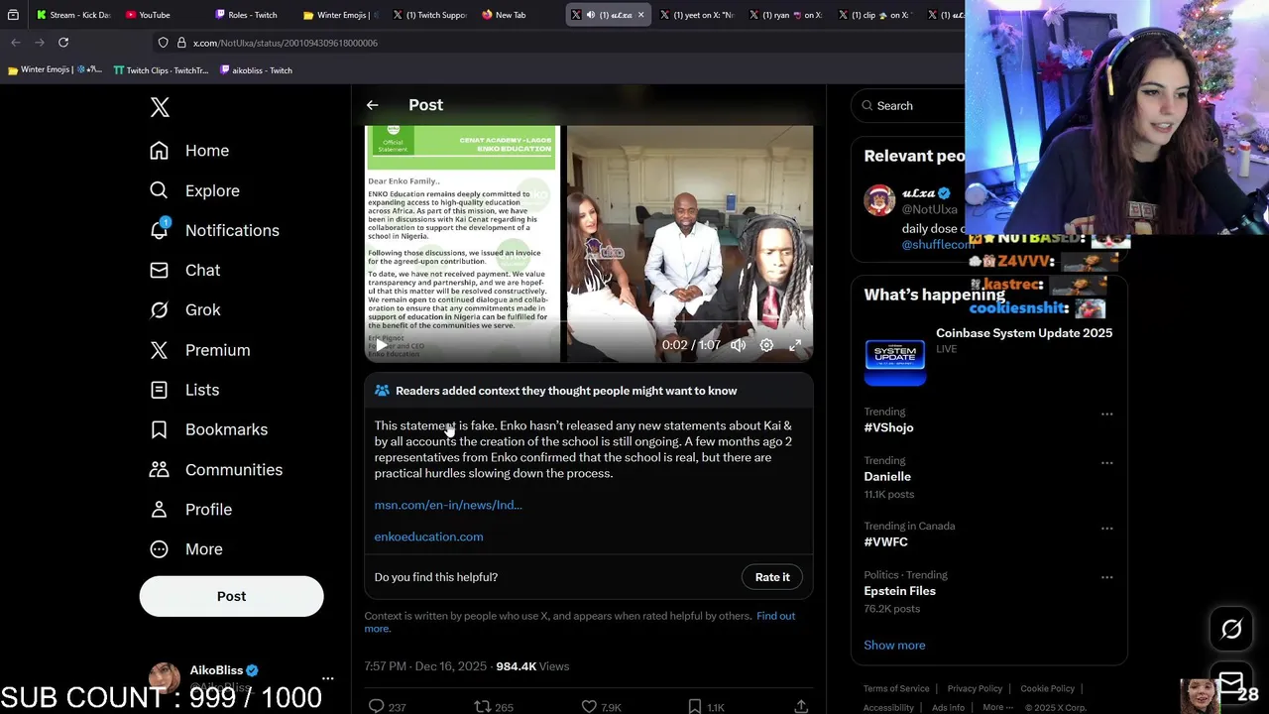Go back in browser navigation
This screenshot has width=1269, height=714.
pos(16,43)
